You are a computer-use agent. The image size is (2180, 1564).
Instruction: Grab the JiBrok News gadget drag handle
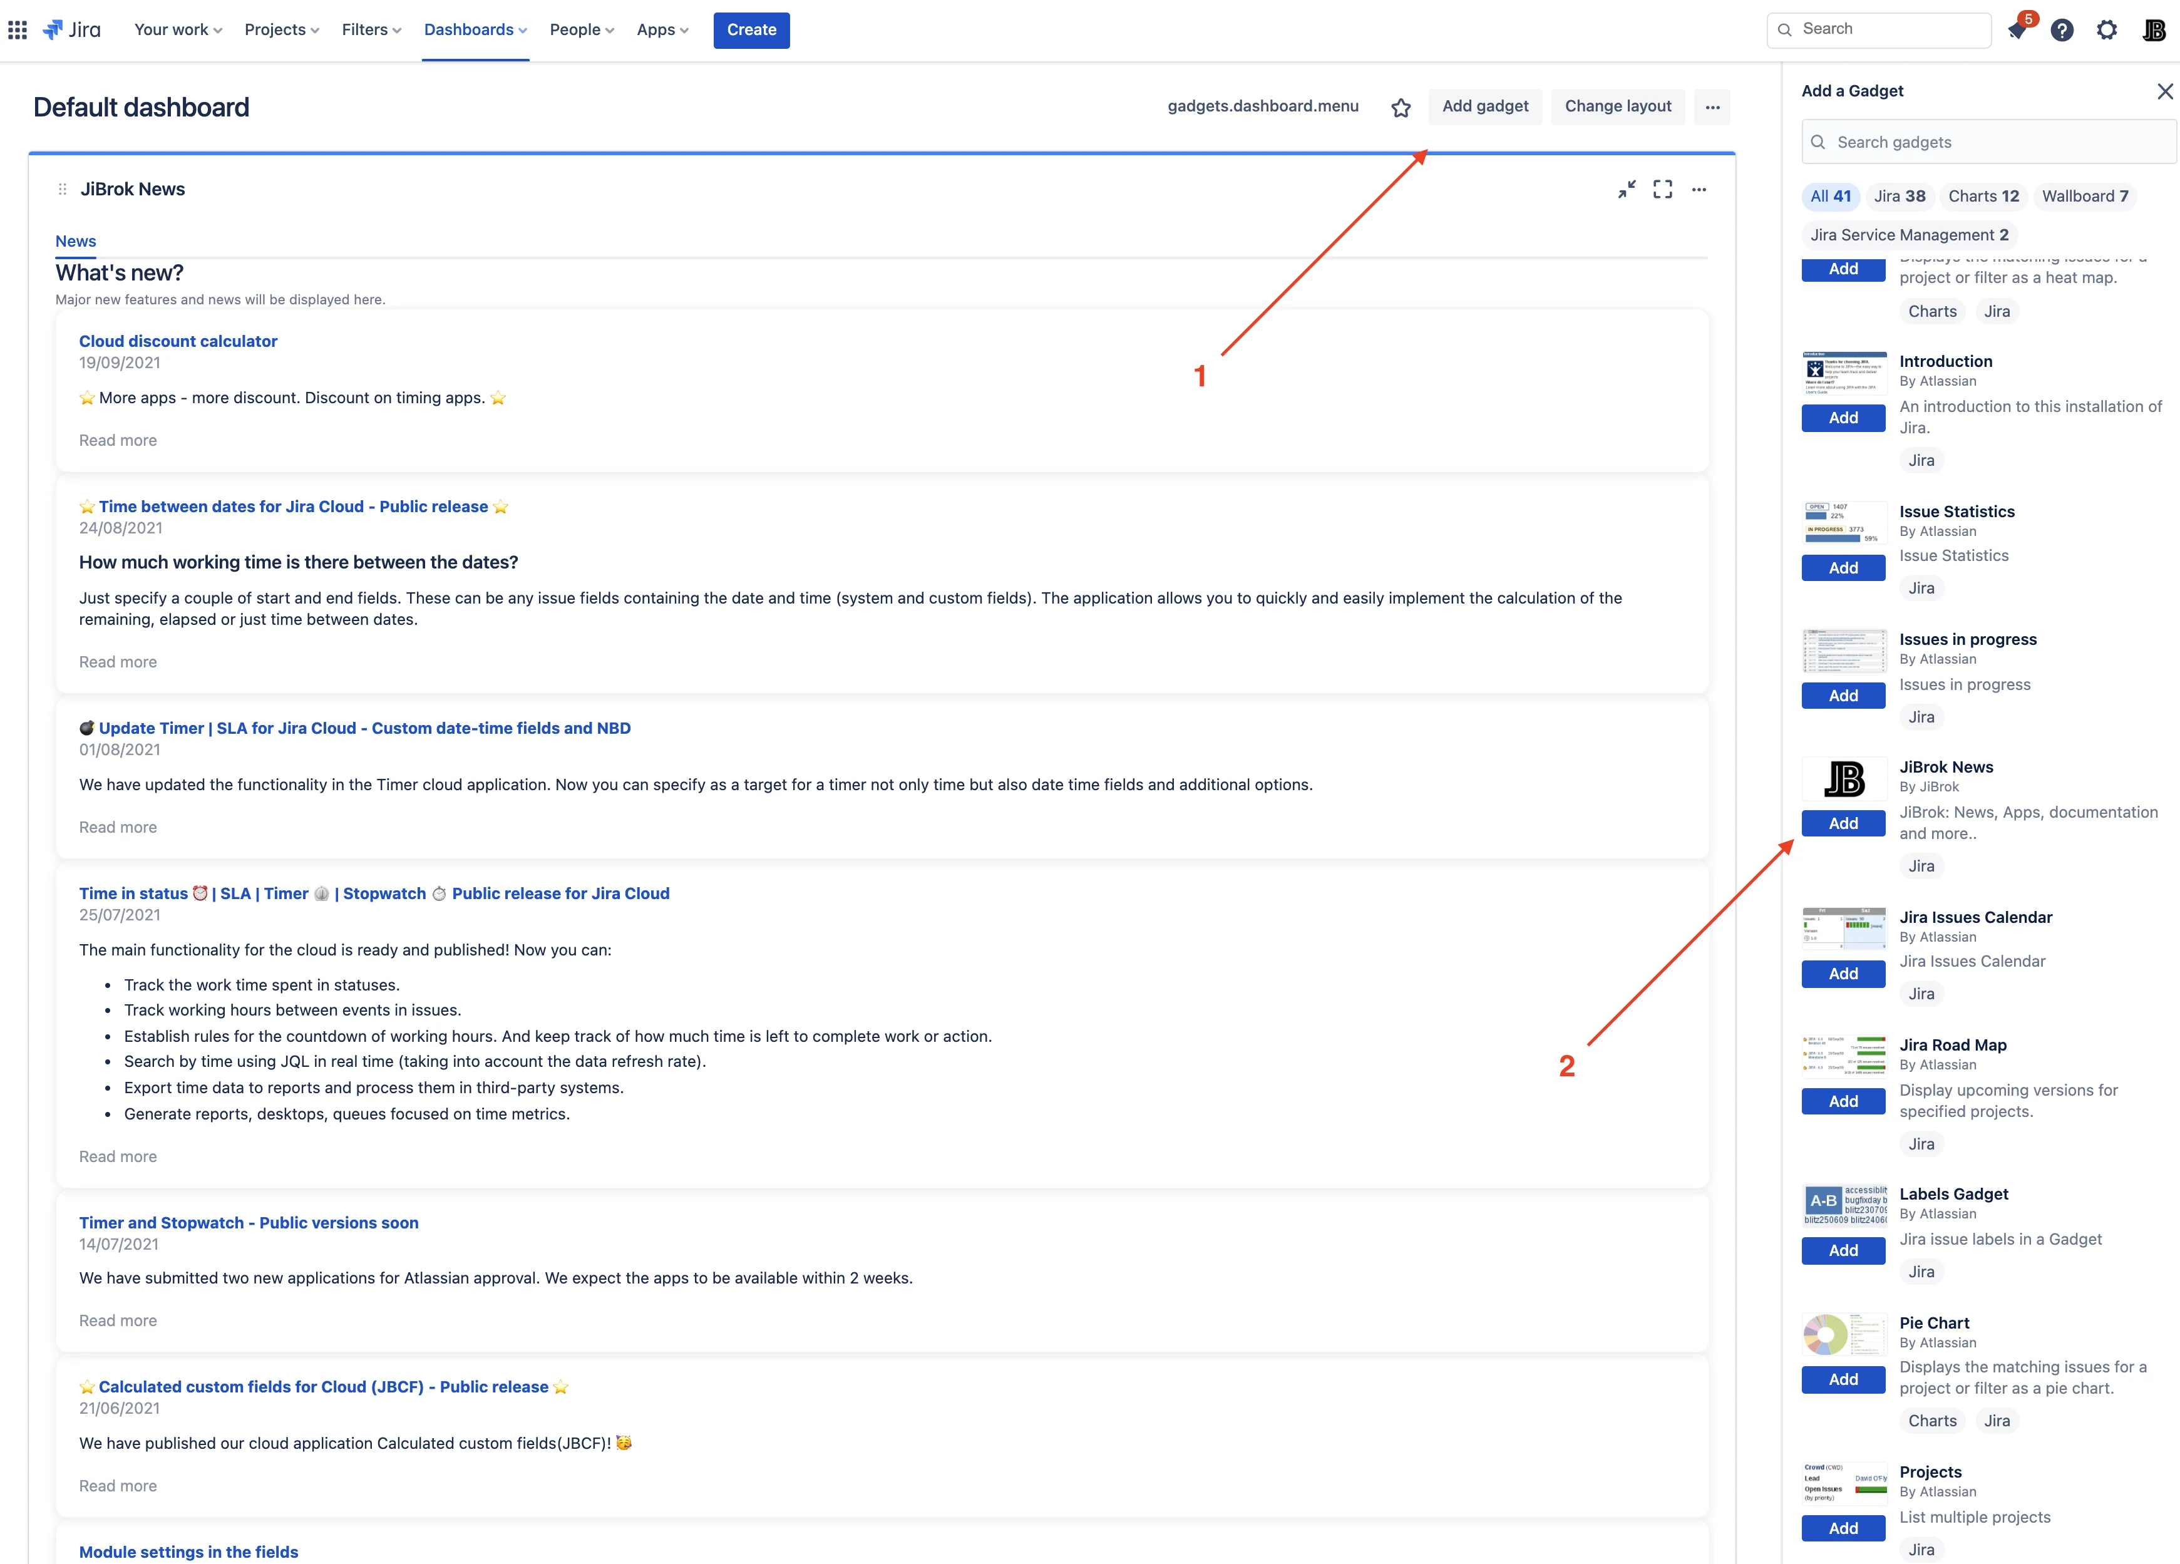click(63, 189)
